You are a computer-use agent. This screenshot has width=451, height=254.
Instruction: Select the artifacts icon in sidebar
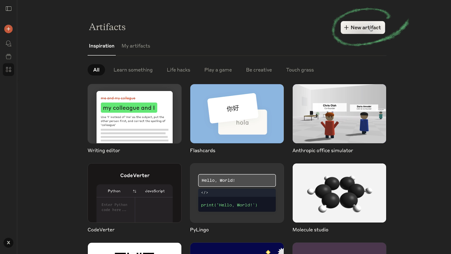pos(8,70)
